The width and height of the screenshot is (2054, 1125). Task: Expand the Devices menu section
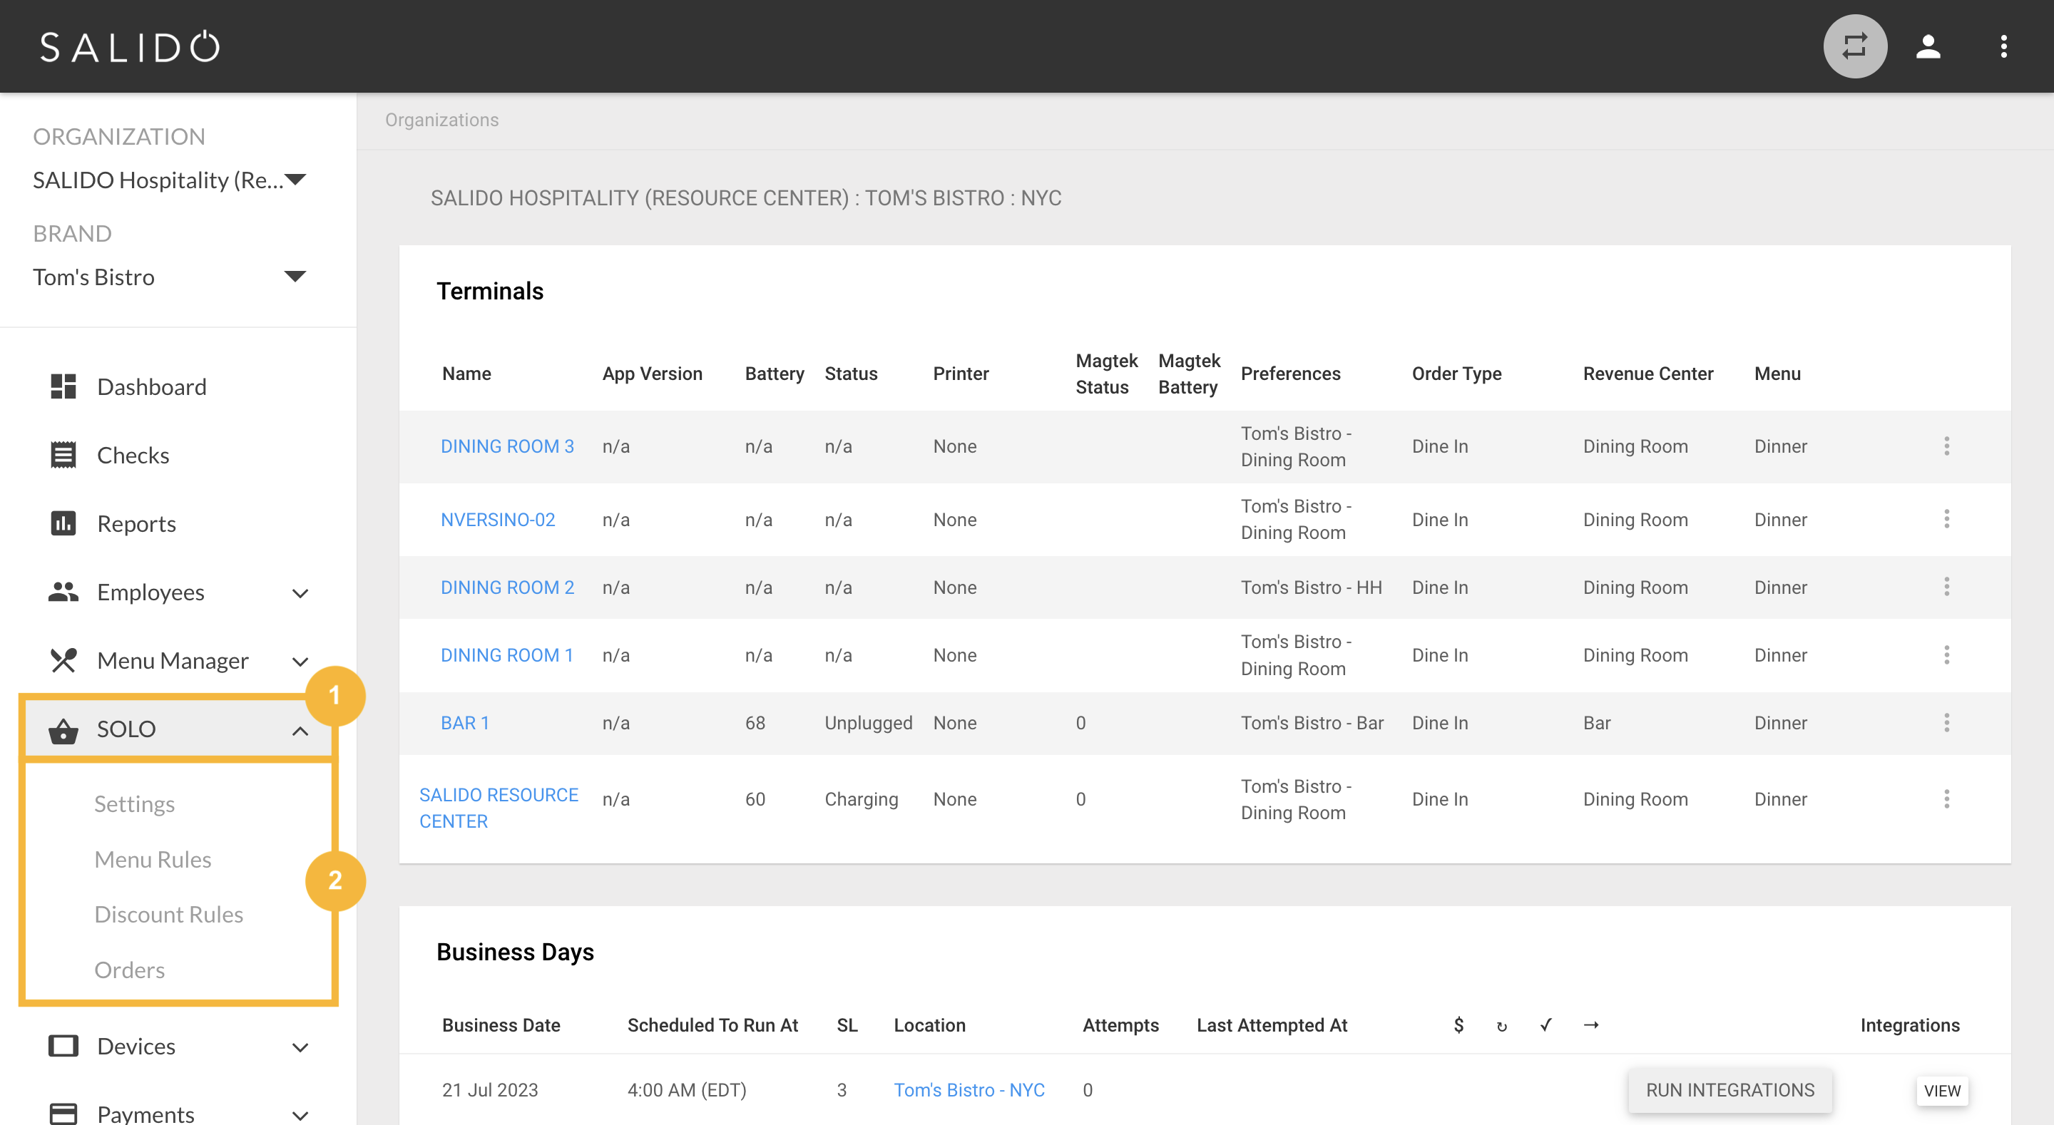pos(300,1047)
